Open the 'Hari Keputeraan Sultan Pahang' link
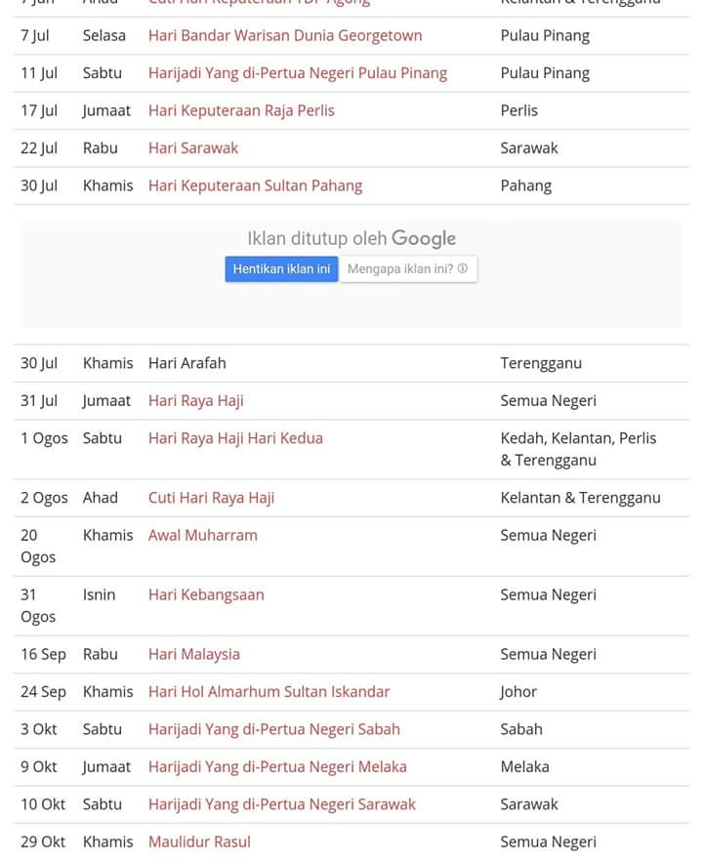The image size is (703, 859). click(x=255, y=185)
